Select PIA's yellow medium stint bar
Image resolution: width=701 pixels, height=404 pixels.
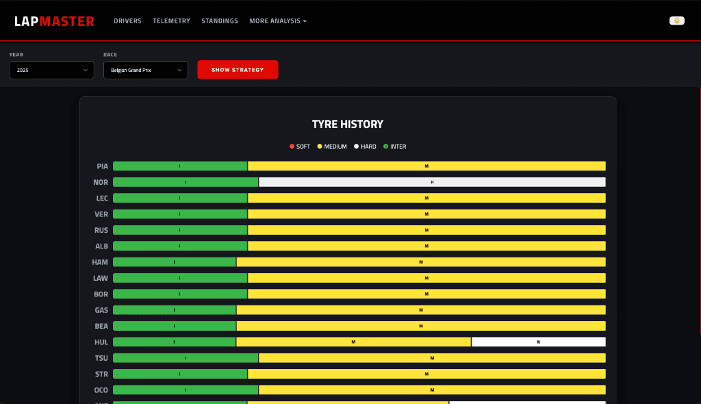[426, 166]
